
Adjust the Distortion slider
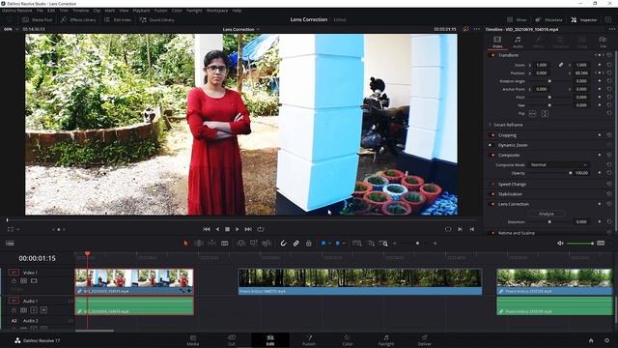pos(549,221)
